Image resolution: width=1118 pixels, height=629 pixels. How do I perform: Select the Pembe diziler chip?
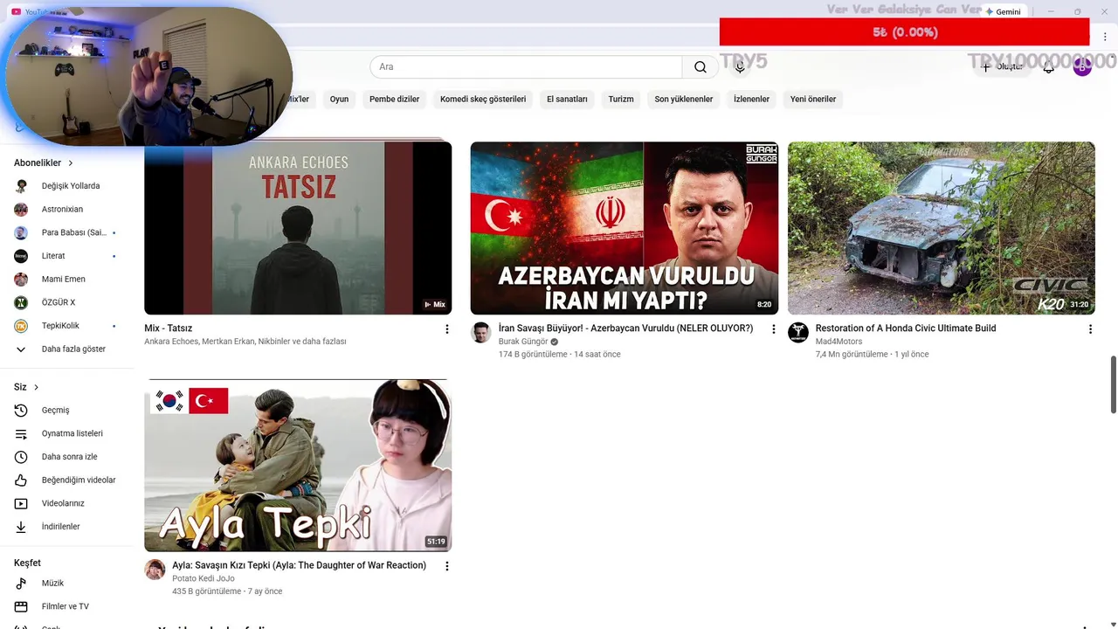pyautogui.click(x=394, y=100)
